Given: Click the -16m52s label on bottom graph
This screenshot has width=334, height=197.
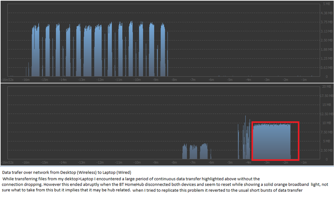Looking at the screenshot, I should tap(7, 162).
